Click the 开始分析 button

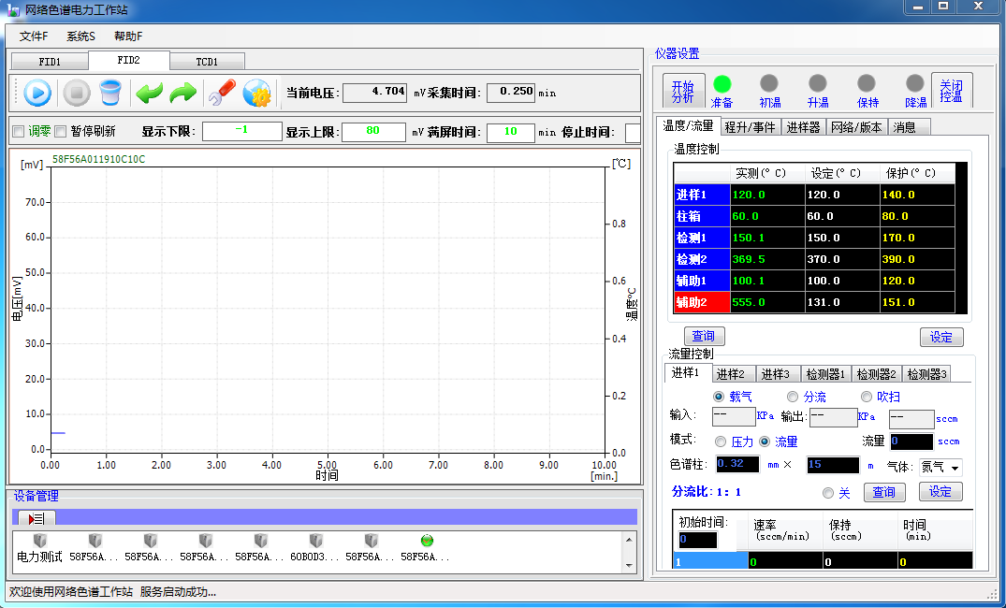[682, 91]
